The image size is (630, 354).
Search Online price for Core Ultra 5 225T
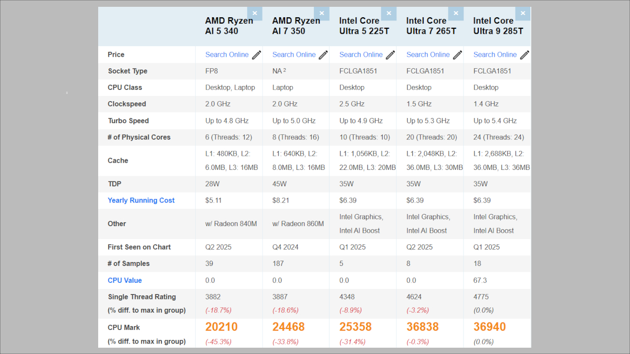361,55
